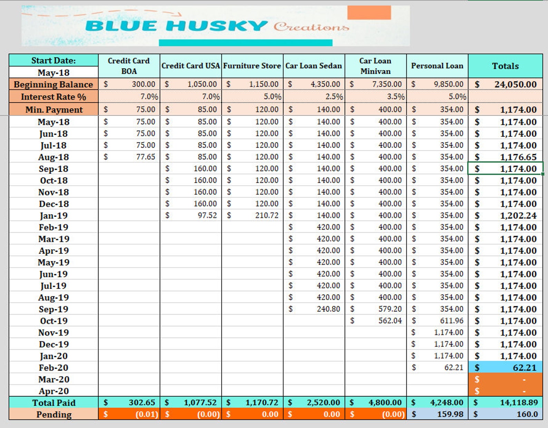This screenshot has width=548, height=428.
Task: Click the Interest Rate % row label
Action: [53, 97]
